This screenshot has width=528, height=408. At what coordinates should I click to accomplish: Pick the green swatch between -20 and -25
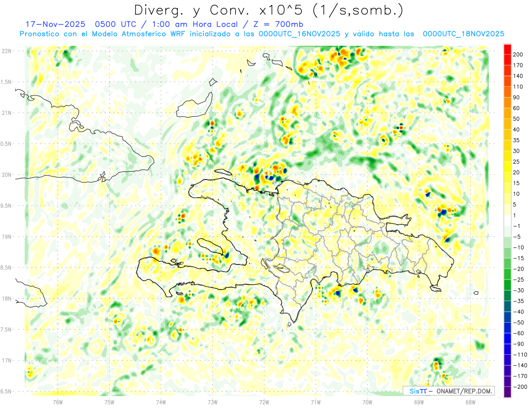(508, 274)
